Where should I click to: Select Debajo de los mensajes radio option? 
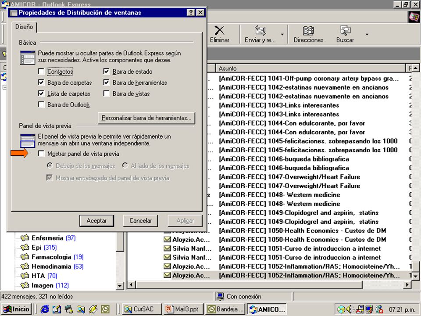50,165
